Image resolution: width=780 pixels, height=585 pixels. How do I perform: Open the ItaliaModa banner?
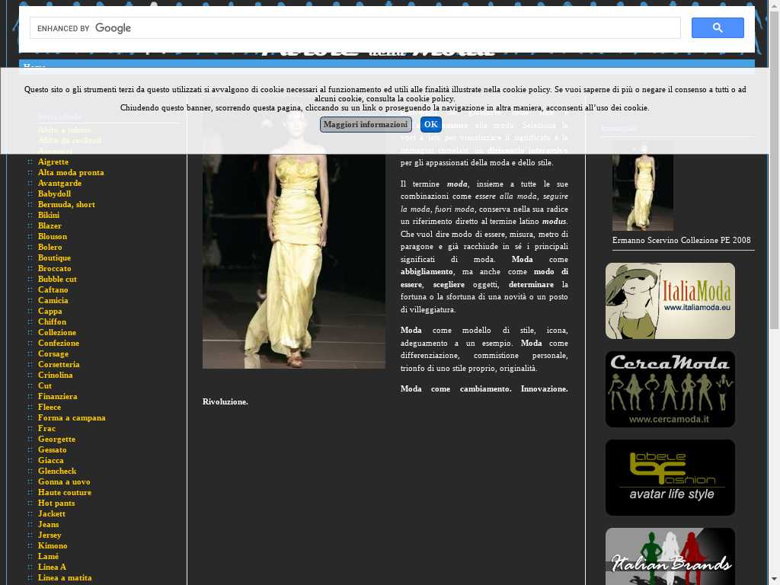click(x=670, y=301)
